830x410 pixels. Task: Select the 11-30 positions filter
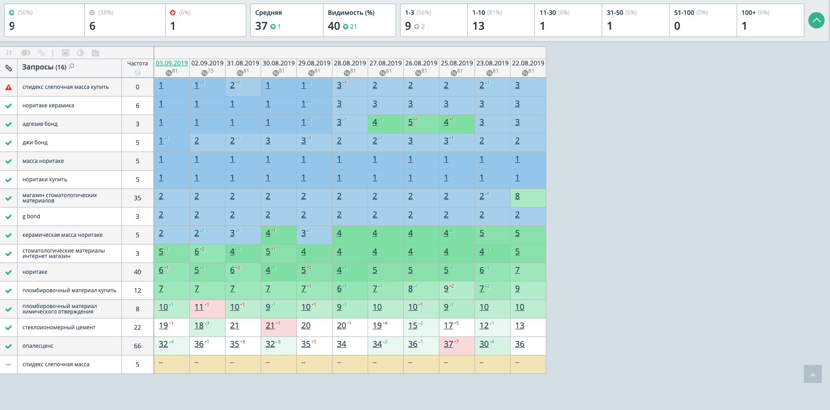point(568,20)
